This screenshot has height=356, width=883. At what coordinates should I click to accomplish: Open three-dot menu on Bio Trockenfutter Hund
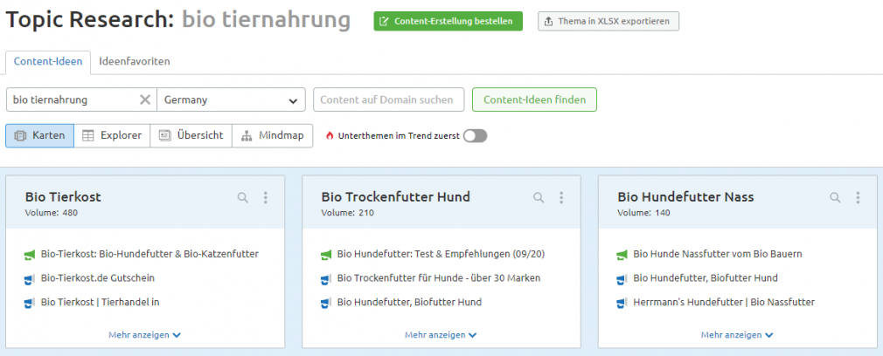click(x=561, y=197)
